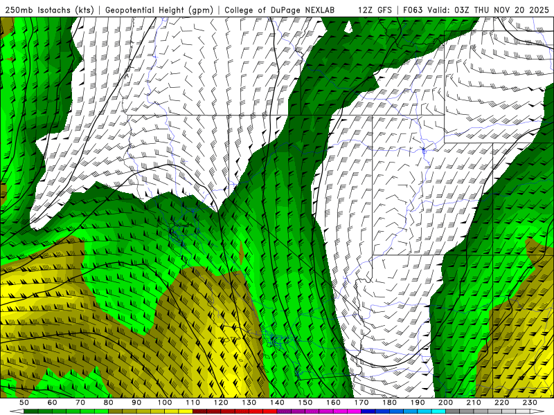Click the dark gray swatch beginning at 200
The width and height of the screenshot is (554, 415).
453,412
